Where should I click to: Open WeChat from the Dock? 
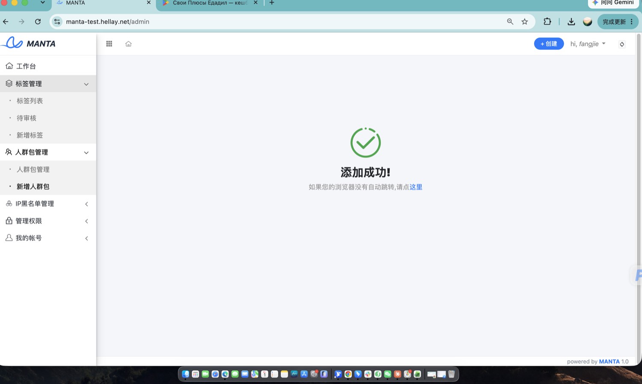click(x=388, y=374)
